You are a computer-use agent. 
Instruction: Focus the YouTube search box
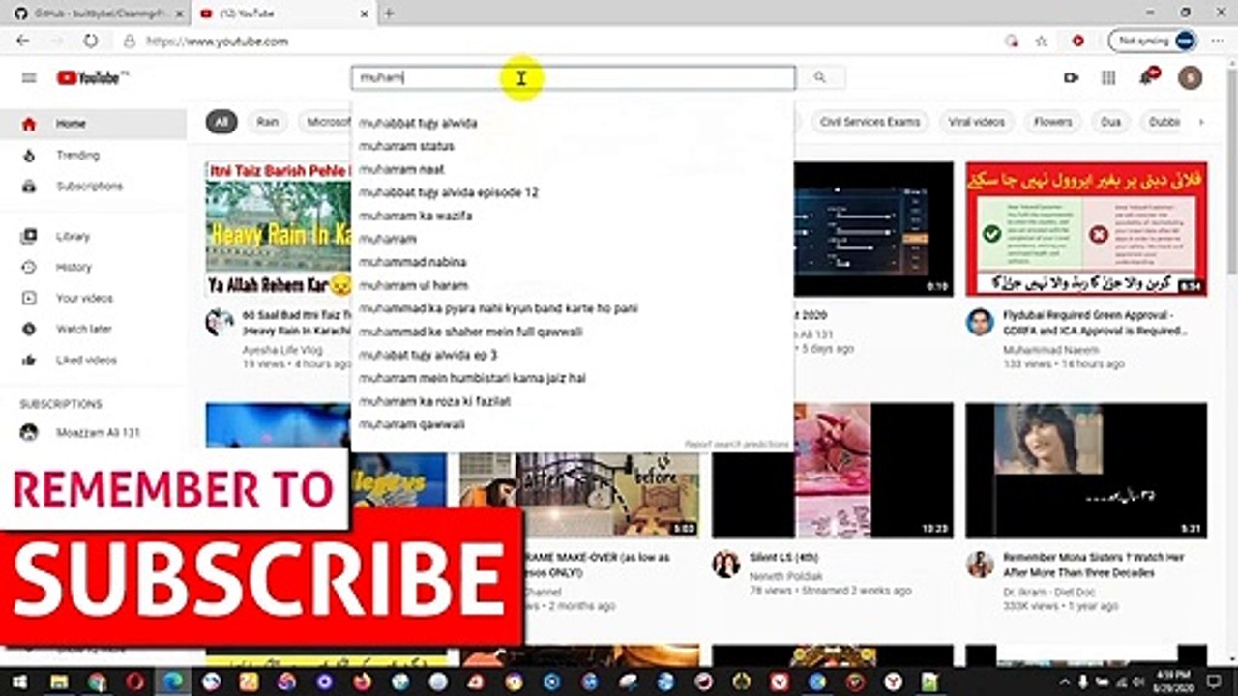[573, 78]
